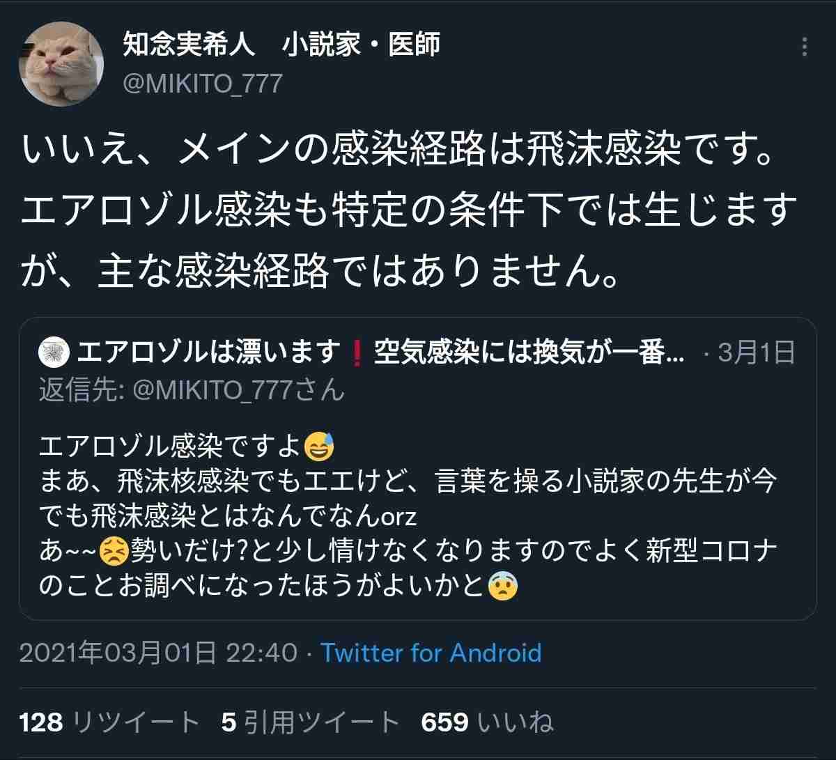Click the quoted tweet author name エアロゾルは漂います
The width and height of the screenshot is (836, 760).
click(209, 353)
